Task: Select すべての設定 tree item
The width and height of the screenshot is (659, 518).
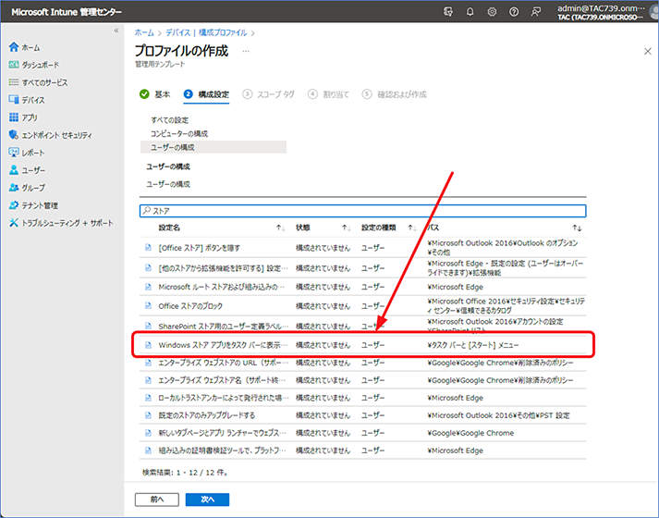Action: [x=170, y=120]
